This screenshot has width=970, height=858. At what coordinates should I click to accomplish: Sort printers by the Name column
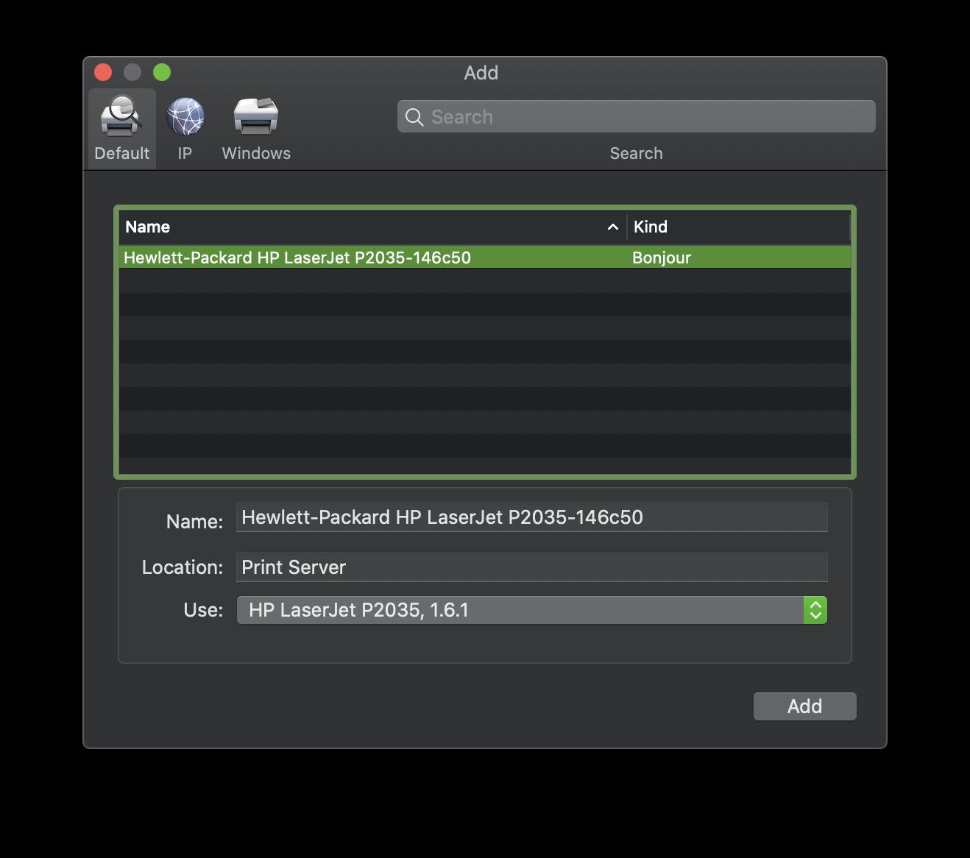pos(372,227)
